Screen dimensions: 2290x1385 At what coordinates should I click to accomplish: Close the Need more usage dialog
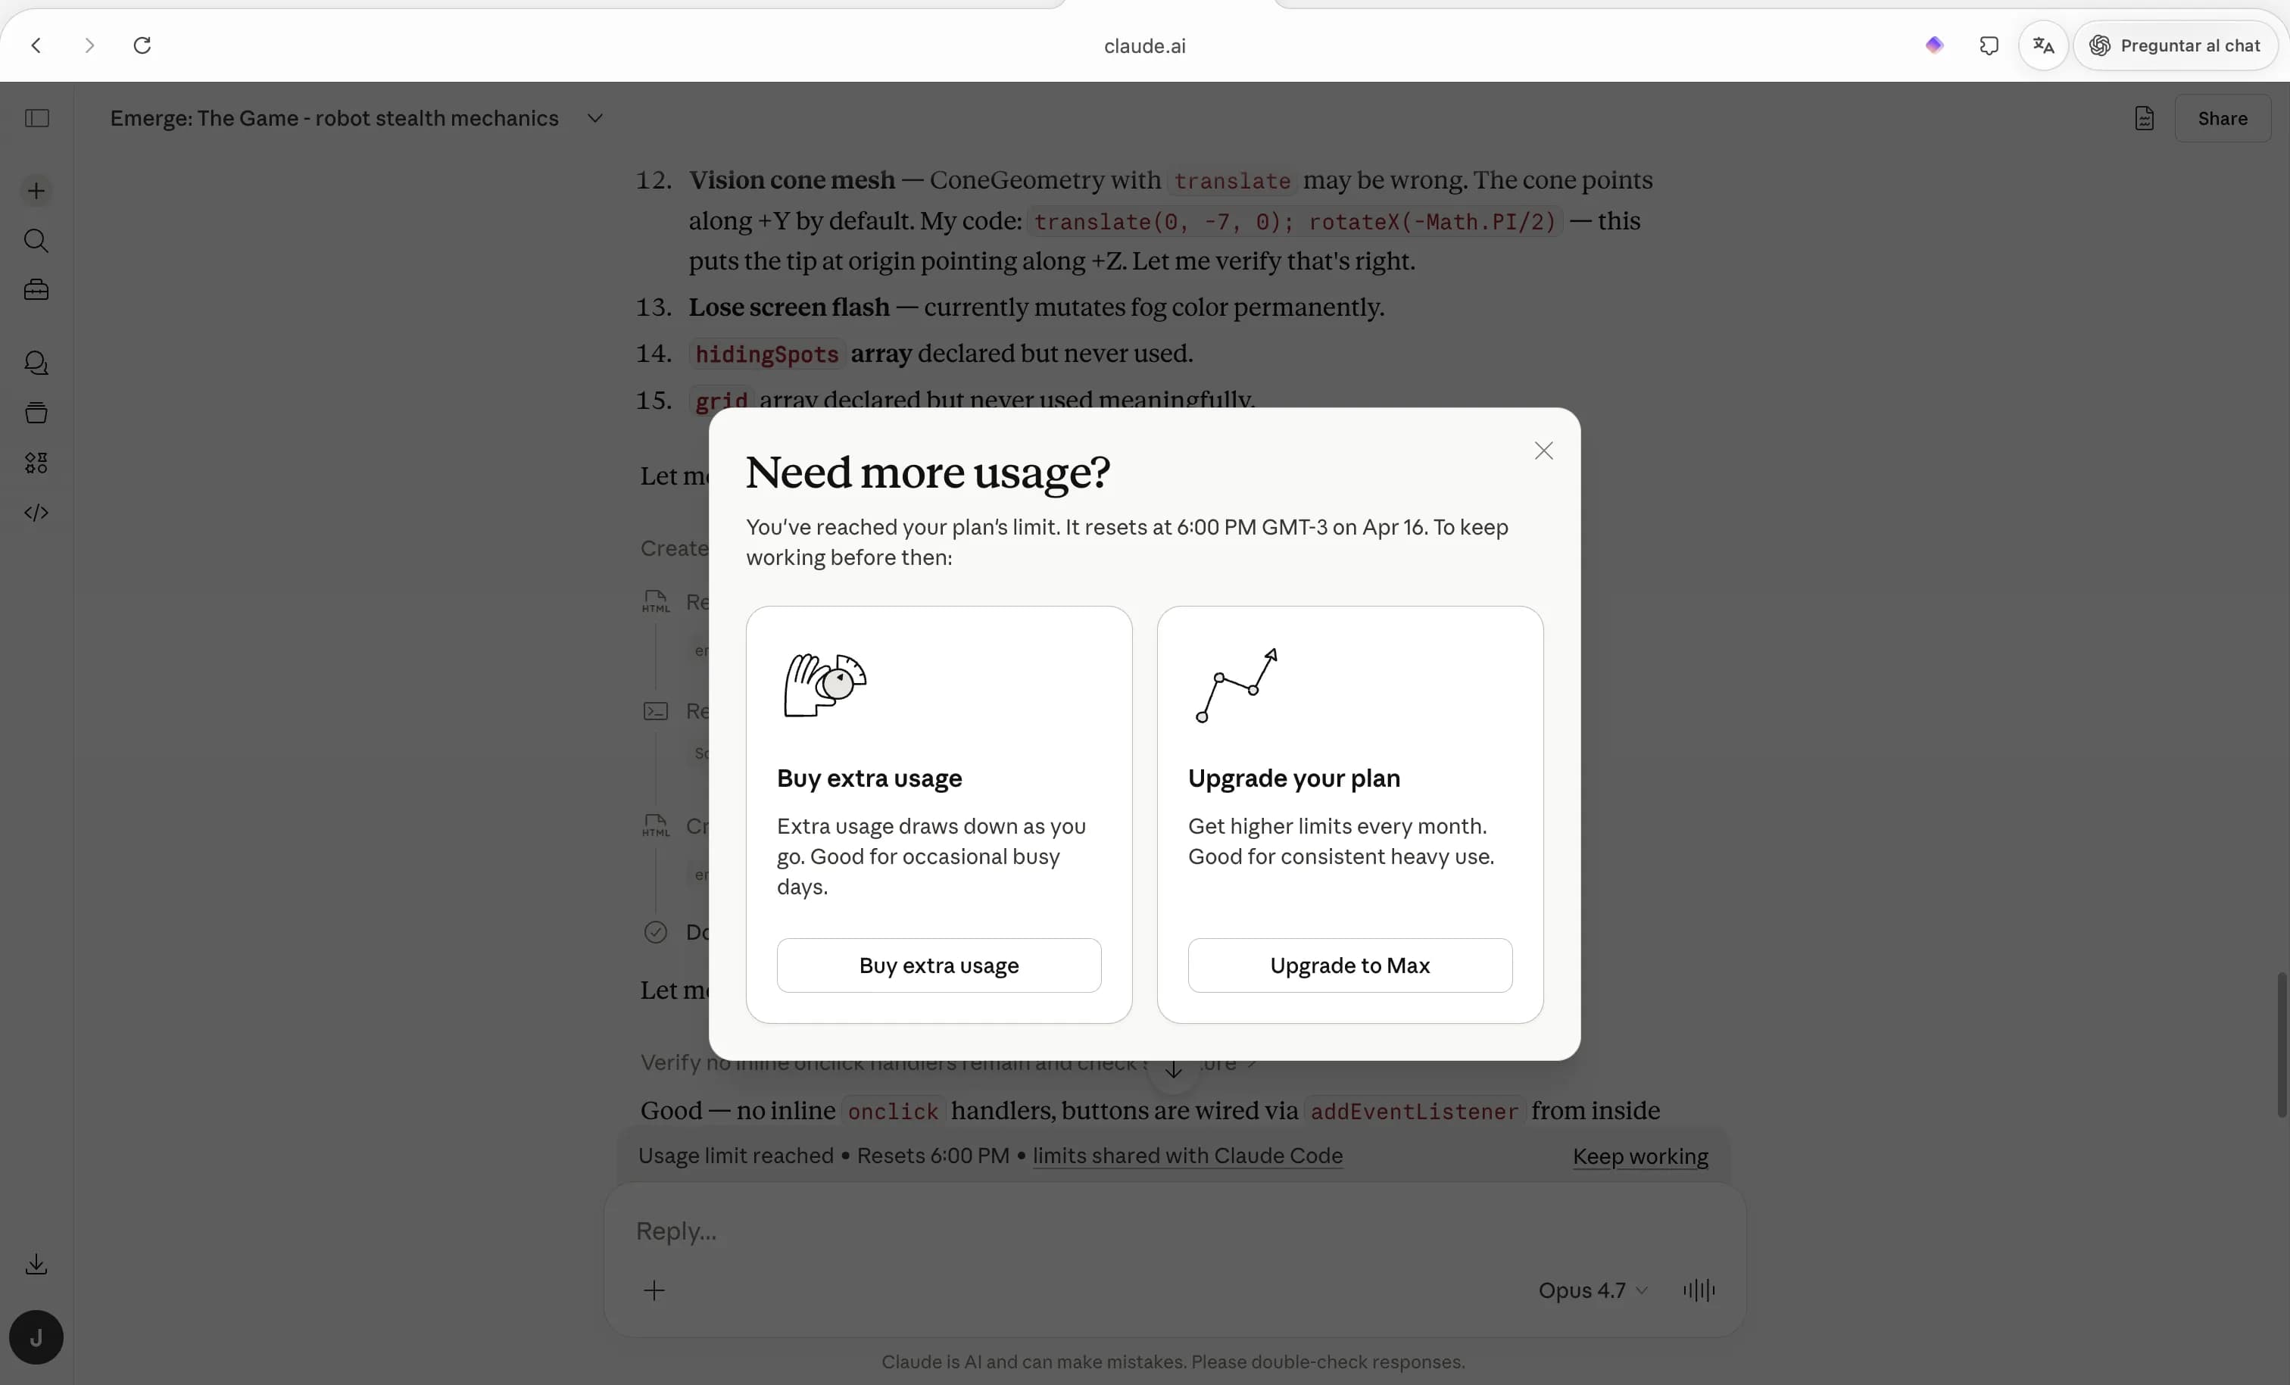(x=1543, y=451)
